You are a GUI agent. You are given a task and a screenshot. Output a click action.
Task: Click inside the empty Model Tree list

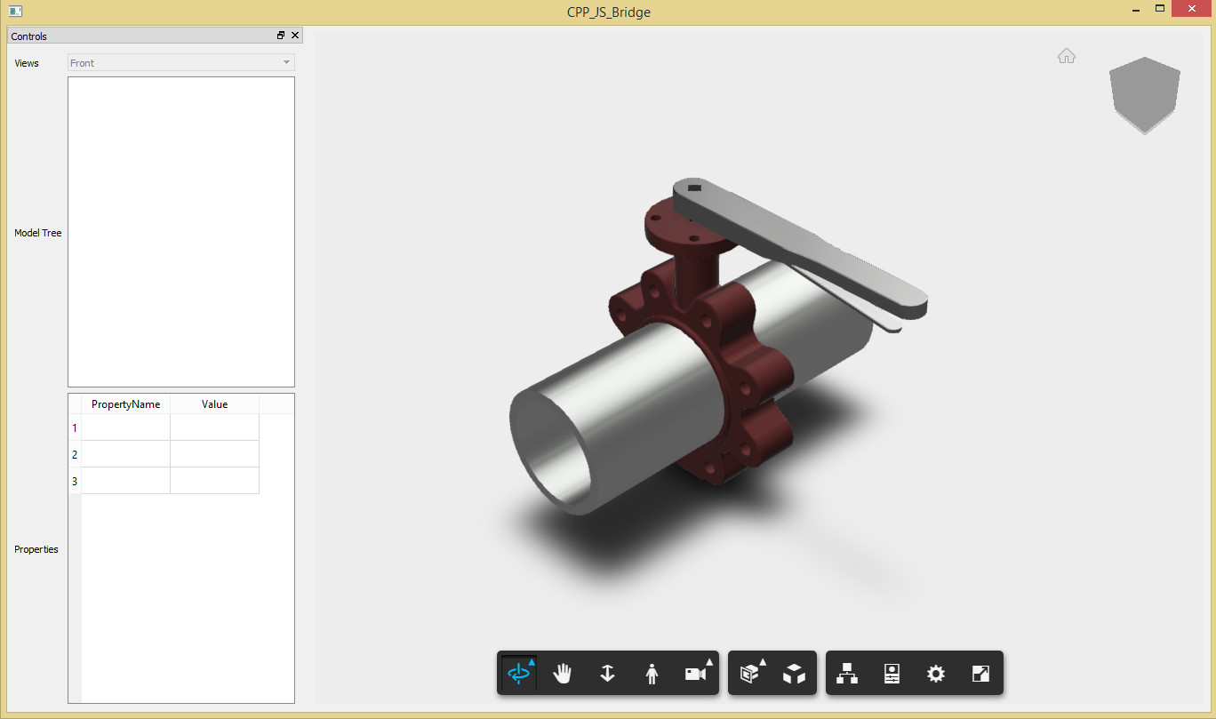(181, 232)
